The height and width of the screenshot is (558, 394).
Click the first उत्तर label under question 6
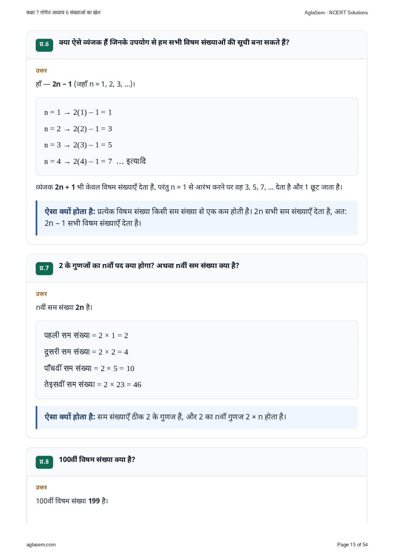coord(41,71)
